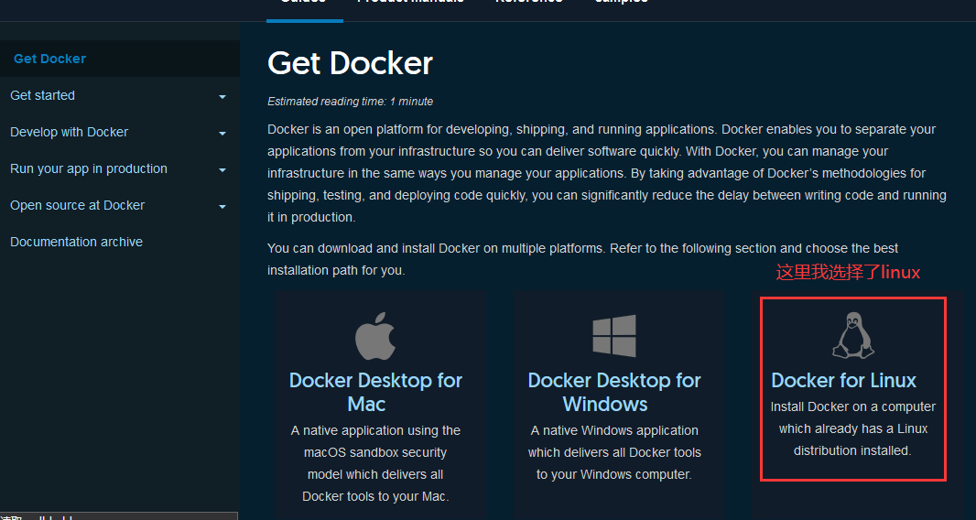Click the paragraph starting You can download
Screen dimensions: 976x520
[582, 259]
